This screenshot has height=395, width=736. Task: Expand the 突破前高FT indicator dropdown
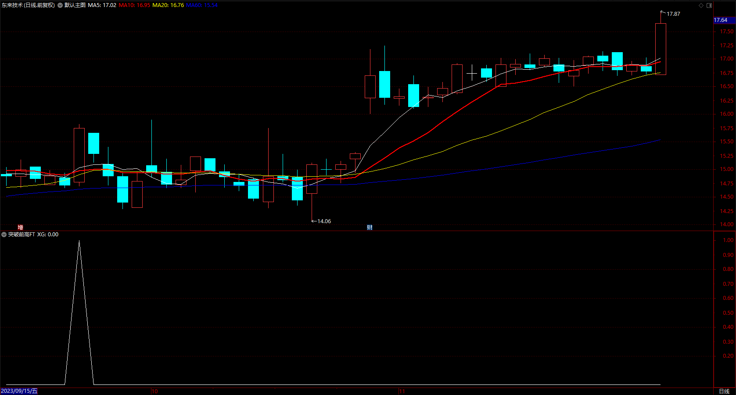click(x=4, y=235)
